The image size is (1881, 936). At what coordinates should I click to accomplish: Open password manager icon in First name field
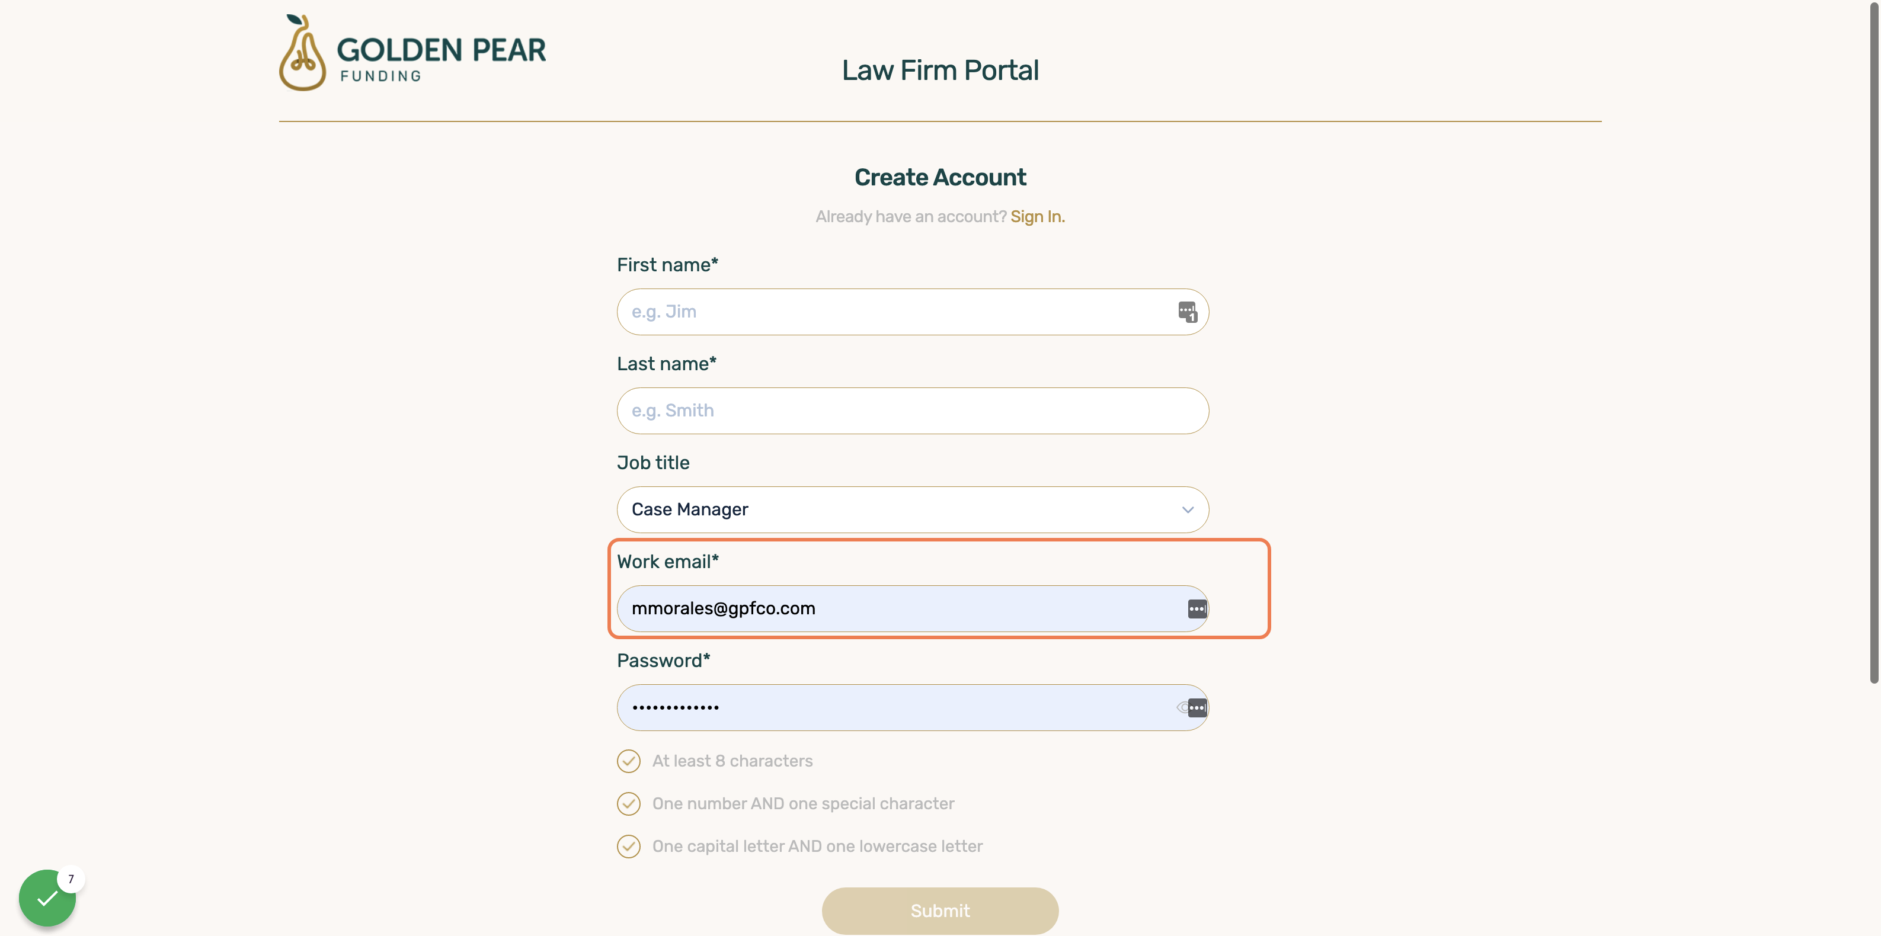click(x=1187, y=312)
